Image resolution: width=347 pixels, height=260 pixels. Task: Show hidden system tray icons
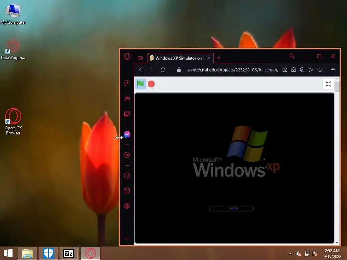tap(290, 254)
